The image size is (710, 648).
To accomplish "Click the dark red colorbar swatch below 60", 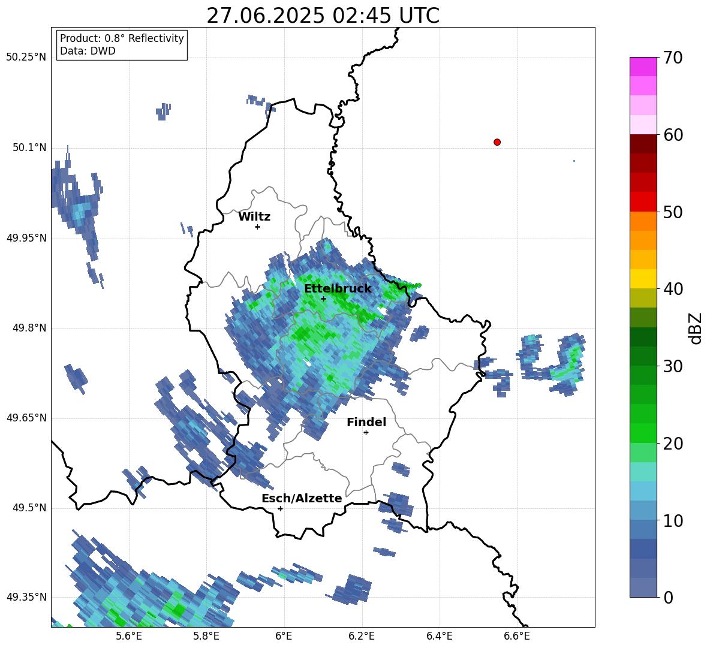I will (643, 144).
